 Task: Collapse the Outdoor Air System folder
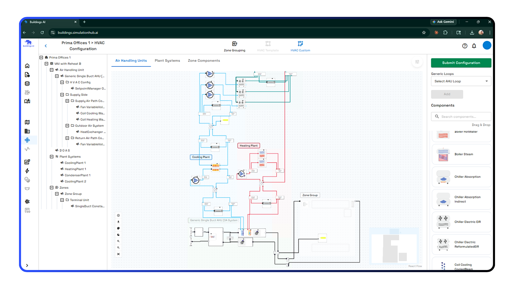[x=67, y=126]
